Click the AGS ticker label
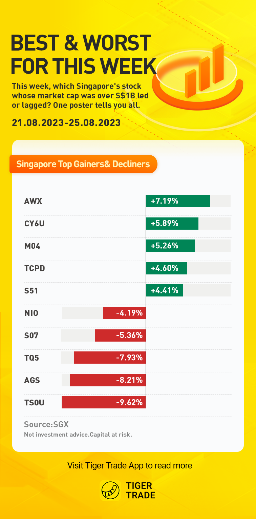The image size is (256, 519). (x=32, y=380)
